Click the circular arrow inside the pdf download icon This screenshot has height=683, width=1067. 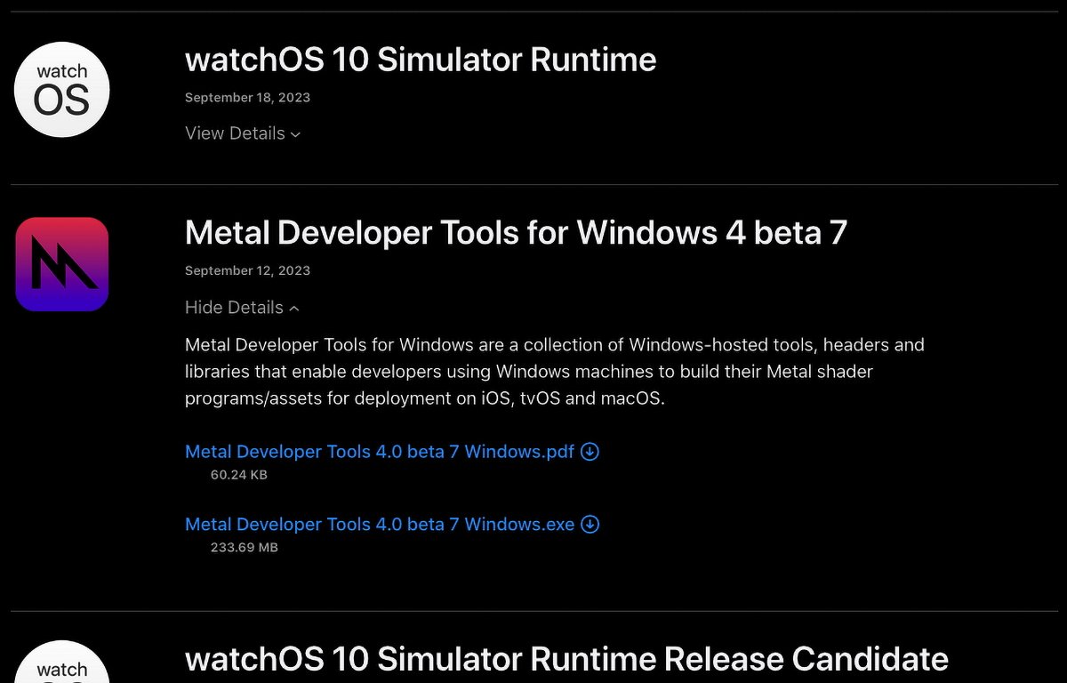[589, 452]
